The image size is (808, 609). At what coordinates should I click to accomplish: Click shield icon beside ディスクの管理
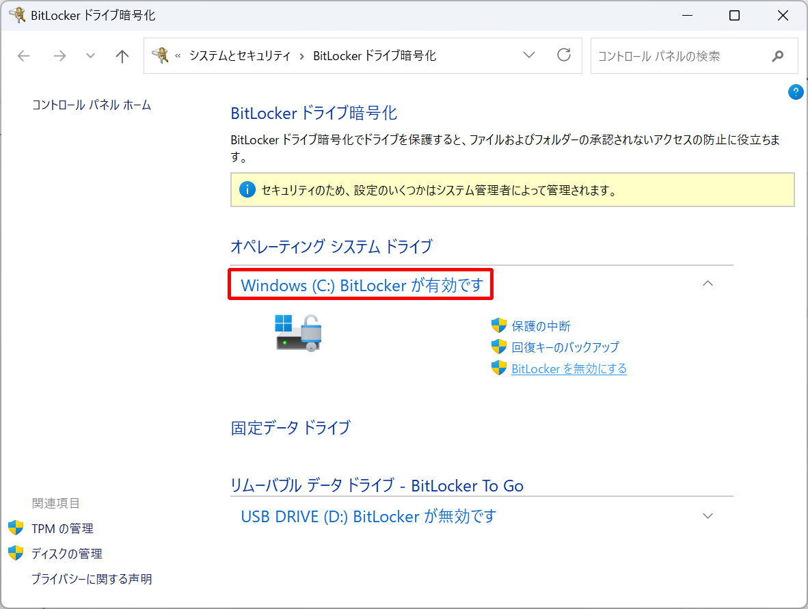coord(16,553)
